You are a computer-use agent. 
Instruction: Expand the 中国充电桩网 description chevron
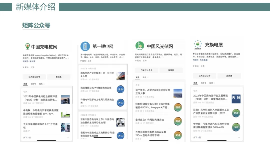[x=68, y=58]
